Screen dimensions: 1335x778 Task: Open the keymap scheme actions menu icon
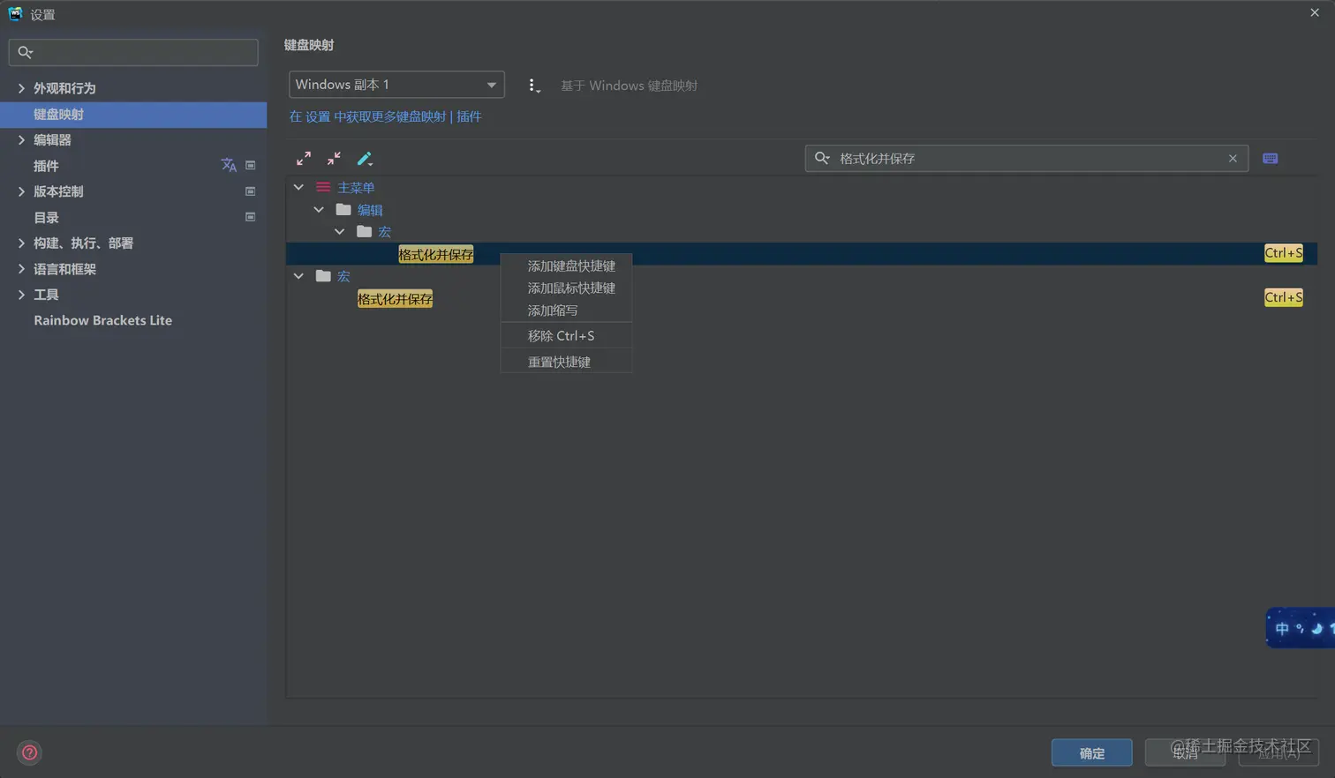[533, 86]
